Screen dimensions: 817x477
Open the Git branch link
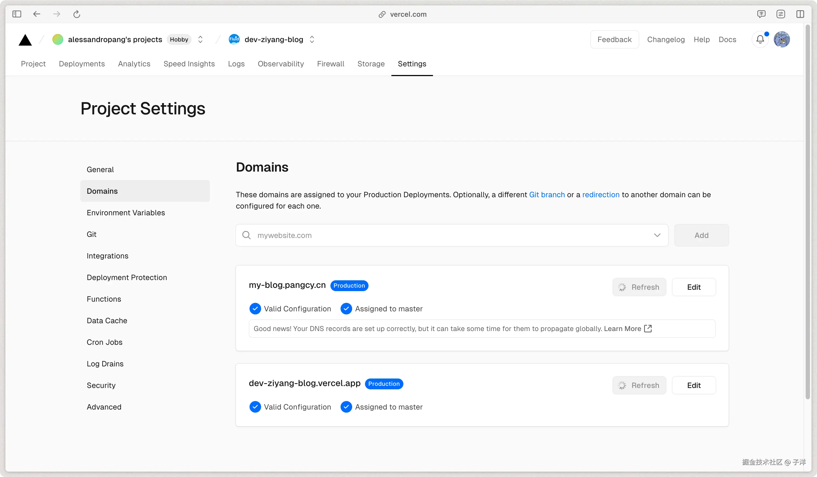[547, 195]
